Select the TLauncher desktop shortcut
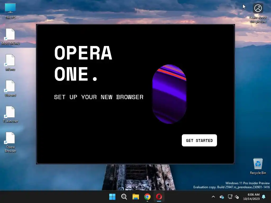Image resolution: width=271 pixels, height=203 pixels. [10, 114]
